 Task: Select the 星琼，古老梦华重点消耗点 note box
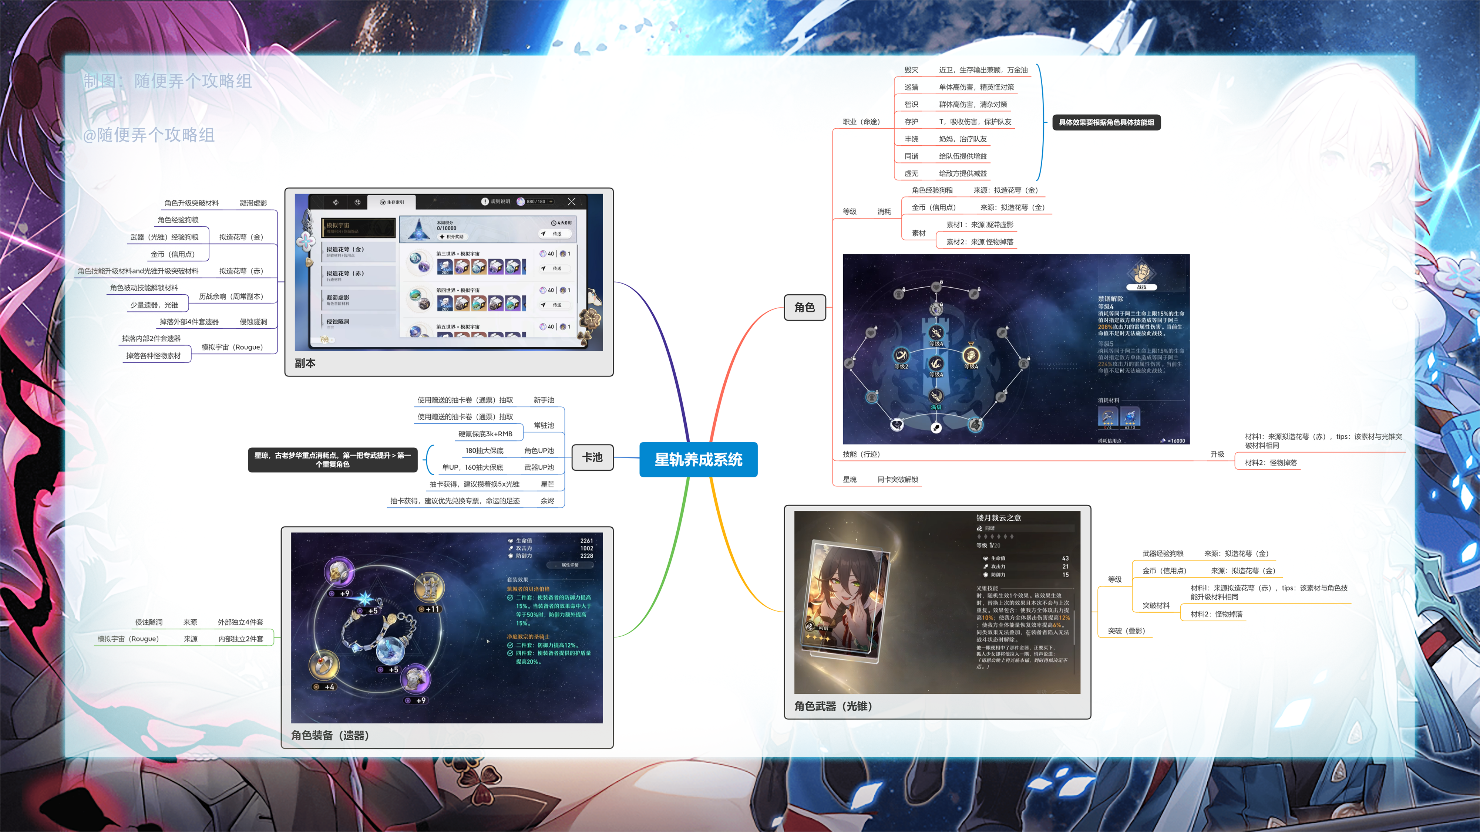(x=333, y=460)
